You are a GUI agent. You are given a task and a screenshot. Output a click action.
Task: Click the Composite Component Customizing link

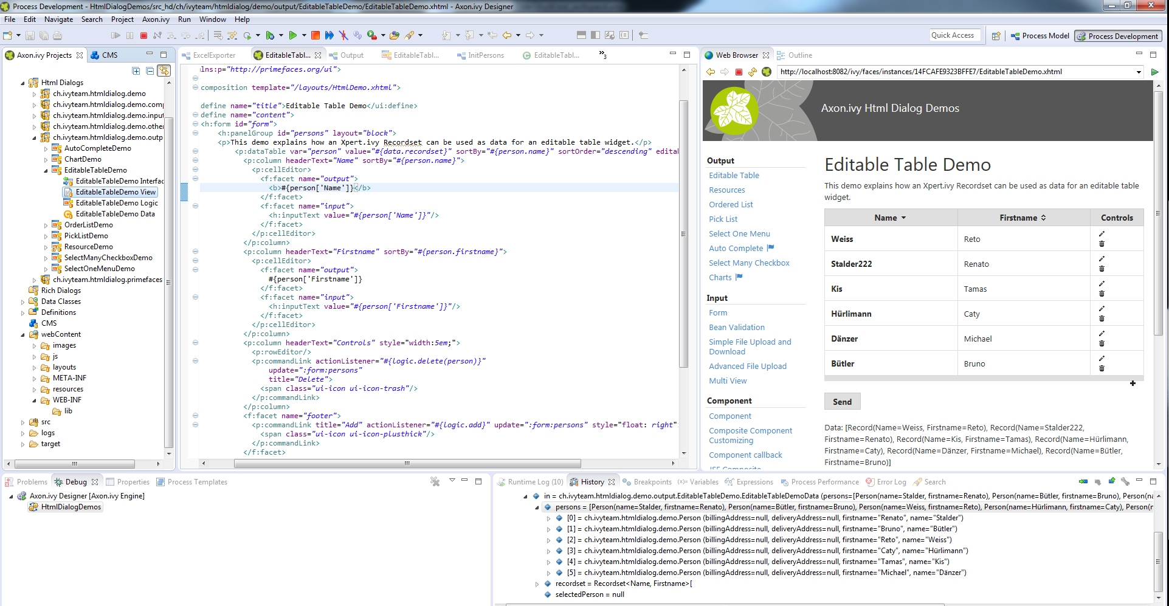(x=750, y=436)
